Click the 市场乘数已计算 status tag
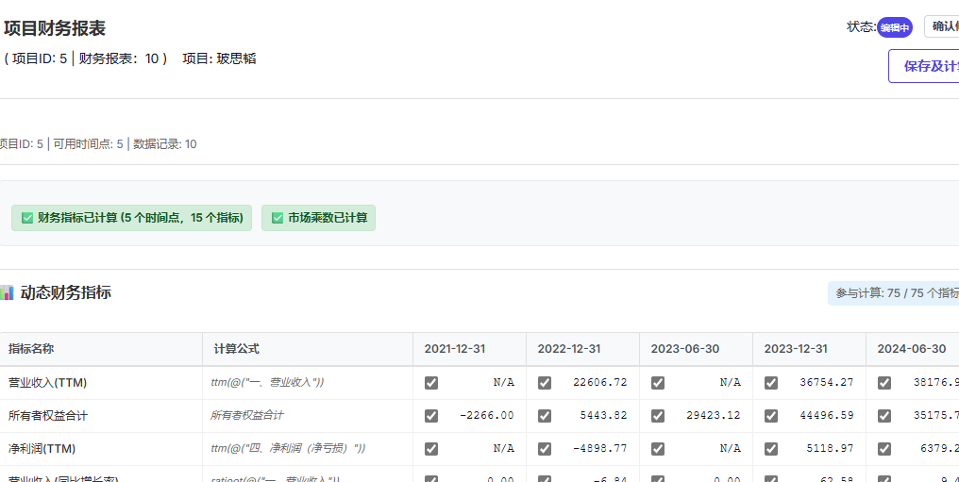The height and width of the screenshot is (482, 959). click(x=319, y=218)
